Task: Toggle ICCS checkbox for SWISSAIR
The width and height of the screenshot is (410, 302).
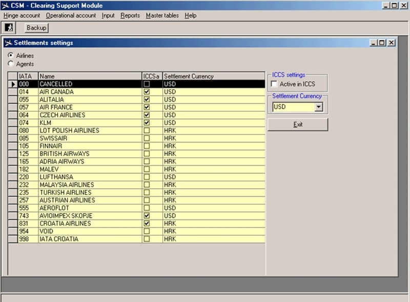Action: 147,138
